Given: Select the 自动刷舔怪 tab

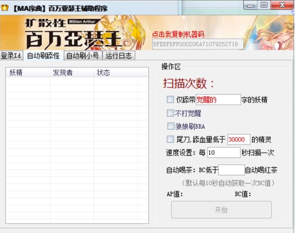Looking at the screenshot, I should 43,56.
